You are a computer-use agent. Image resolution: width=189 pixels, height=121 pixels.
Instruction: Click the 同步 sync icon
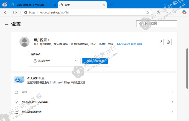pos(17,92)
